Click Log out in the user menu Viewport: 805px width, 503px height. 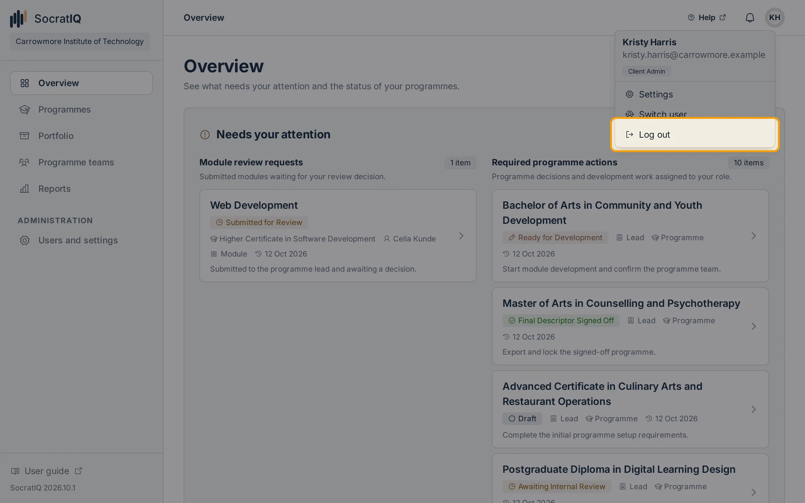point(695,135)
